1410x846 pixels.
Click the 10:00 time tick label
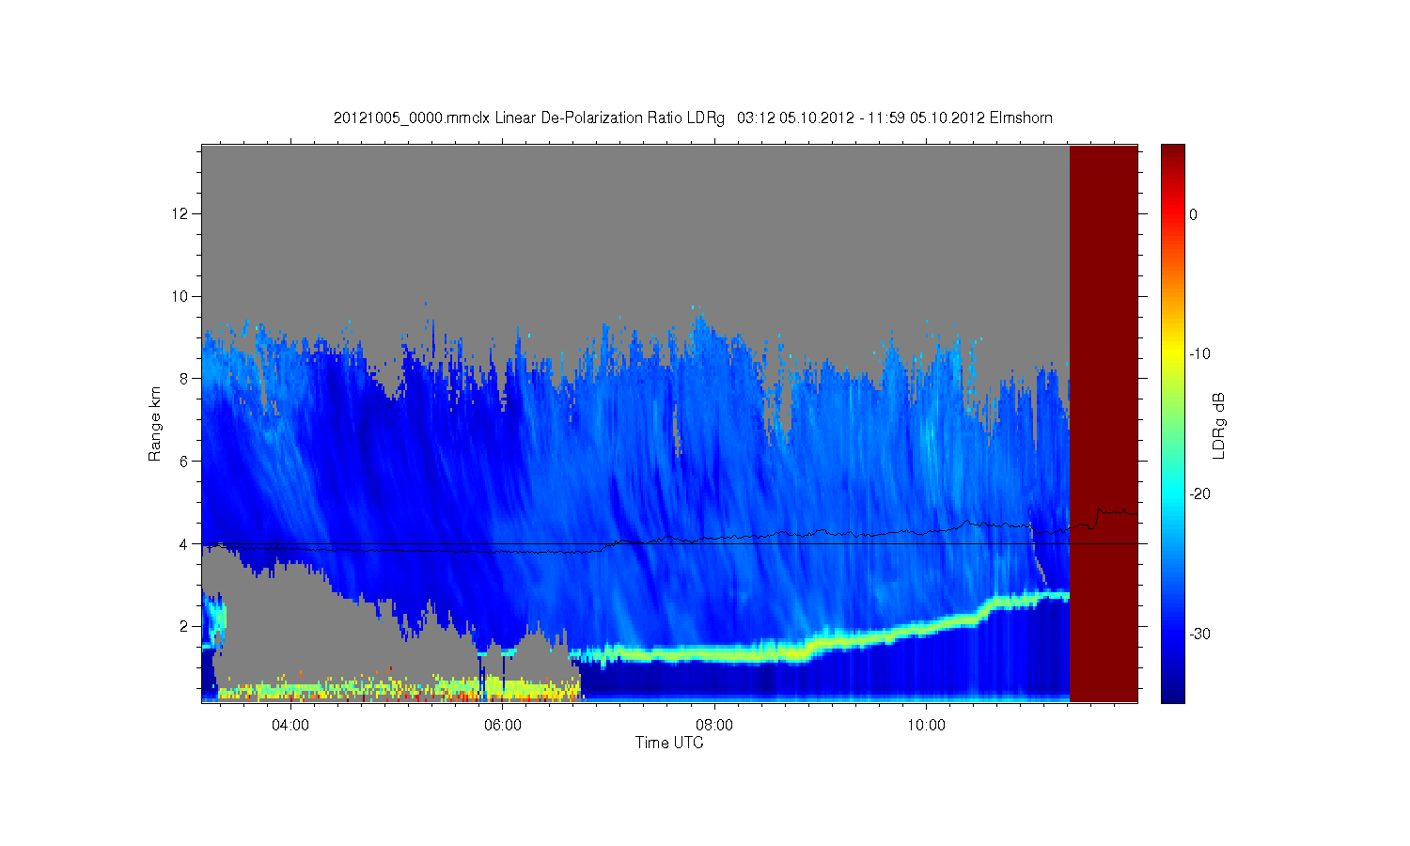click(x=926, y=726)
